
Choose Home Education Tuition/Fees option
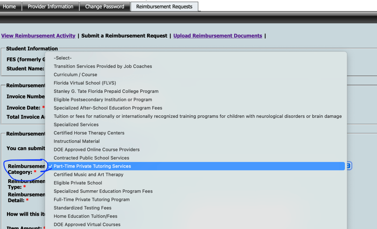click(x=85, y=216)
